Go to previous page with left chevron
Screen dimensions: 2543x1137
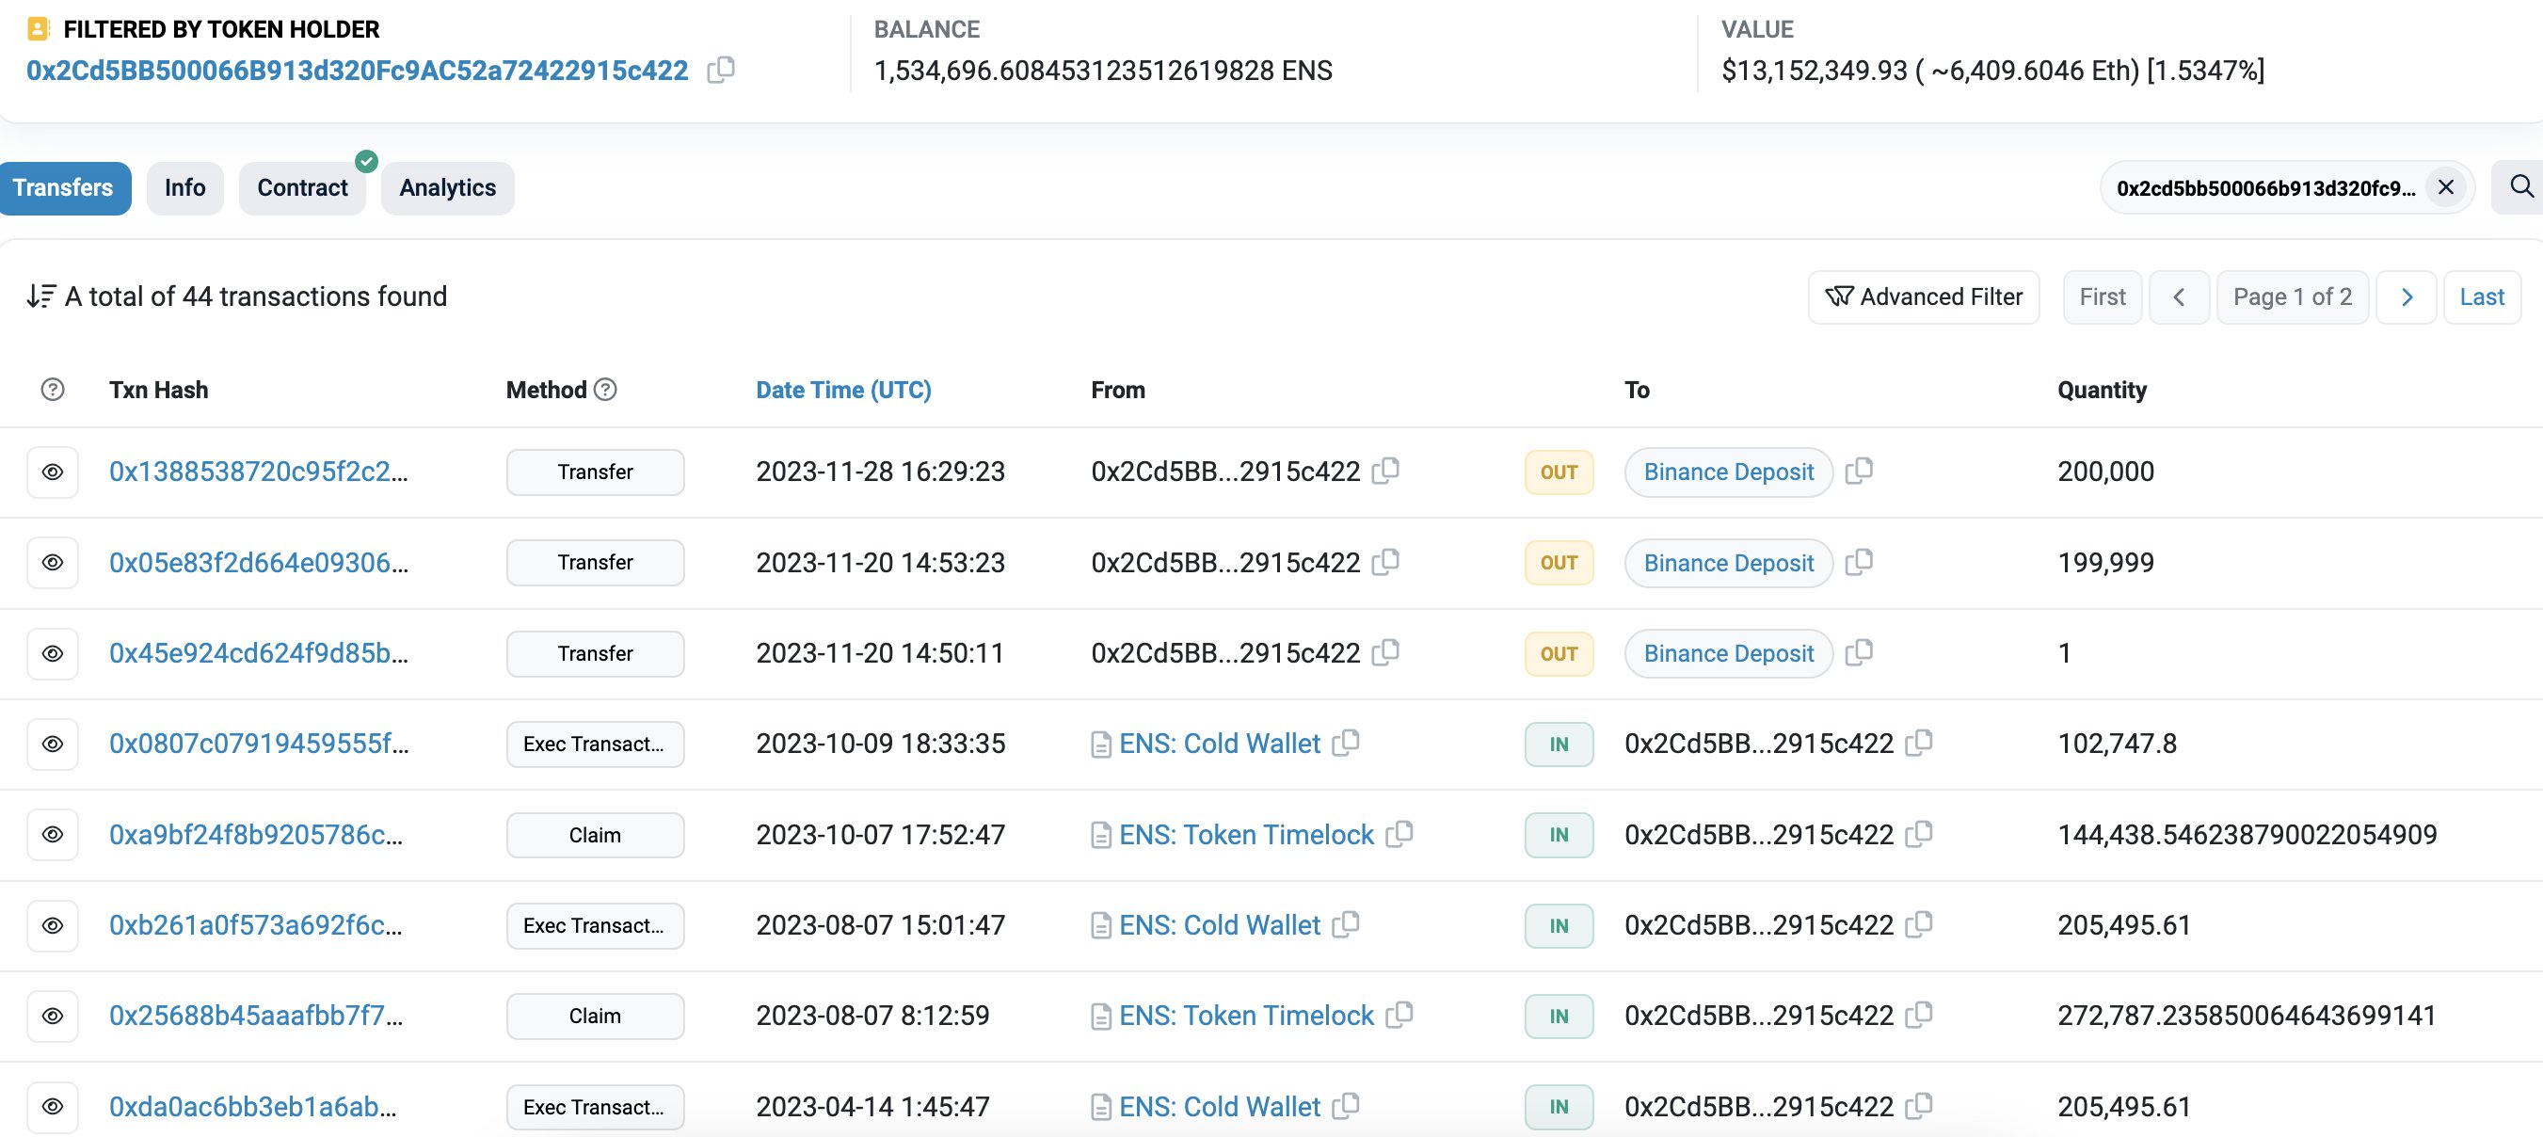pos(2179,297)
